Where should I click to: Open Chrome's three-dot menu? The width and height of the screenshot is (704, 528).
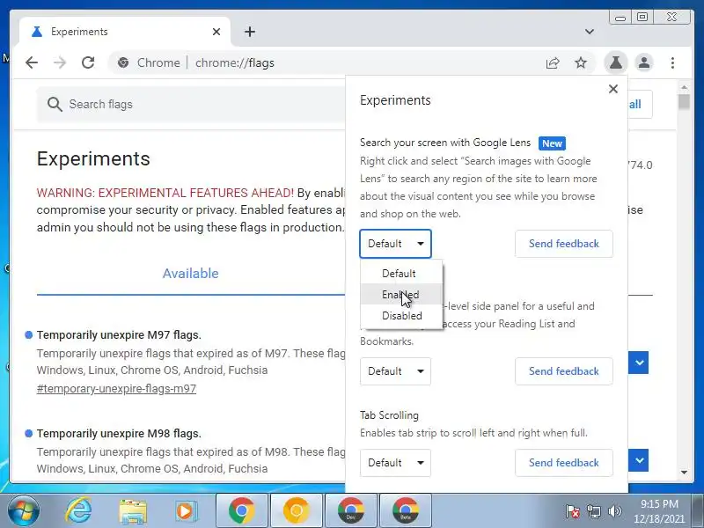click(x=672, y=62)
